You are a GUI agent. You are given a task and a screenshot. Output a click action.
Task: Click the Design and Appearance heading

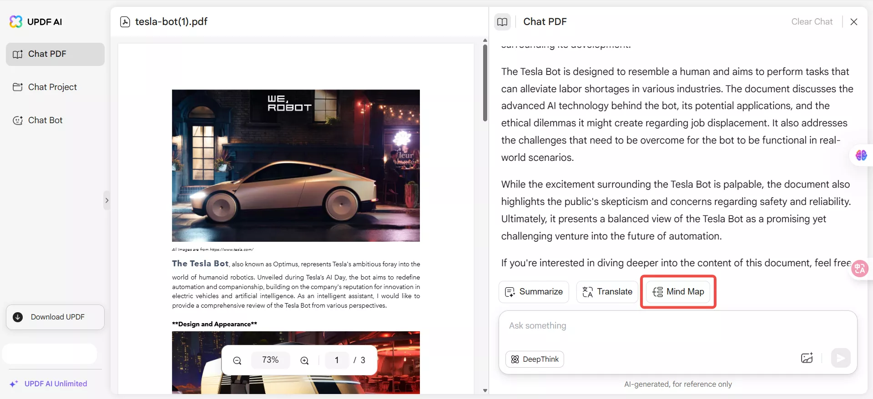pos(214,324)
